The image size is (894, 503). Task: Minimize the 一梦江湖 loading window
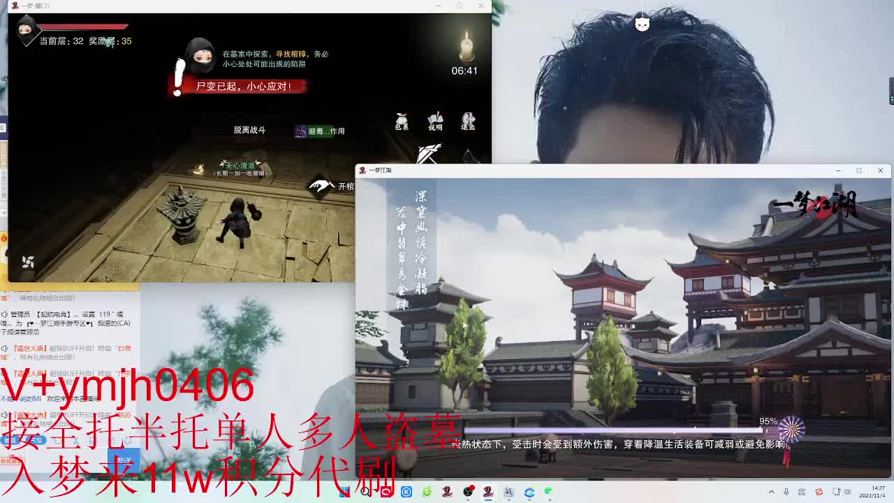(x=838, y=170)
